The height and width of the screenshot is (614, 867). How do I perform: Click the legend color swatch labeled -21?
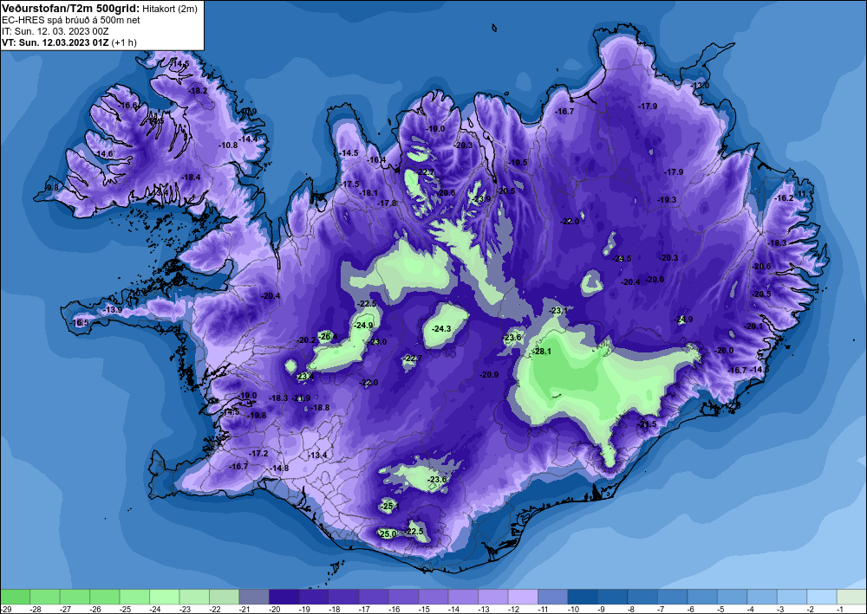pos(254,597)
